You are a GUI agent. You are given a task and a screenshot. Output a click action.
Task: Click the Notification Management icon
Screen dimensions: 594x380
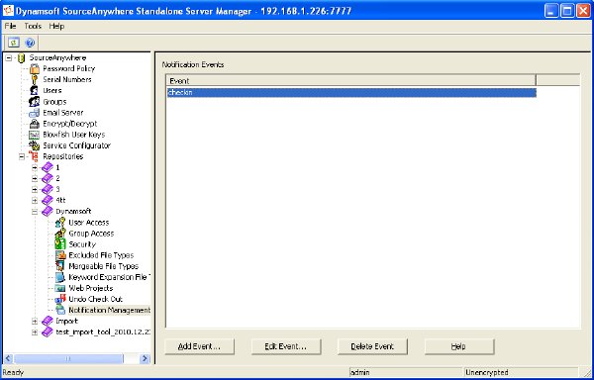click(60, 311)
